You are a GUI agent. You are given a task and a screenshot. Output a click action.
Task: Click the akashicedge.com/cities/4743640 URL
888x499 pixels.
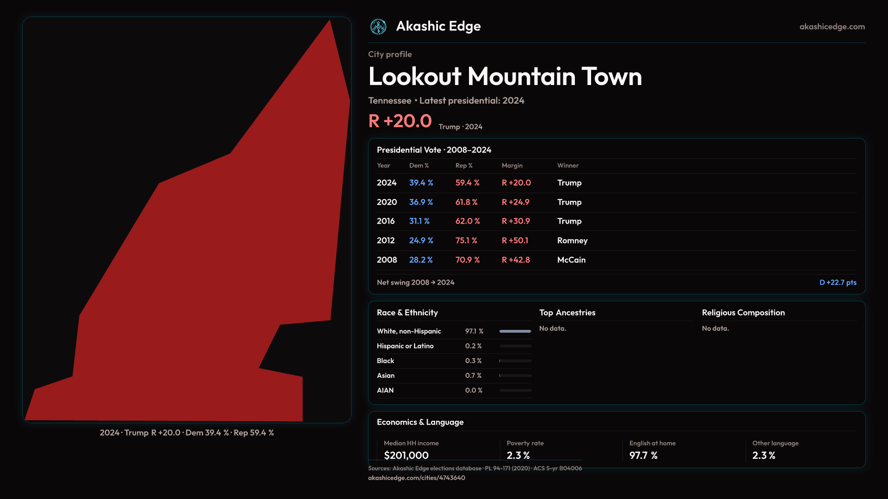click(x=416, y=478)
